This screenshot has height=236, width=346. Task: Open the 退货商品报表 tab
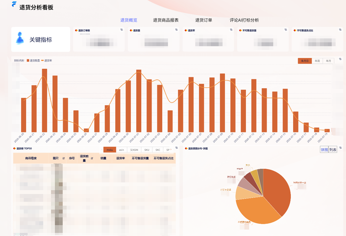tap(166, 20)
